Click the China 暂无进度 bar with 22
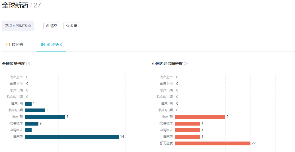This screenshot has height=152, width=295. (x=213, y=143)
